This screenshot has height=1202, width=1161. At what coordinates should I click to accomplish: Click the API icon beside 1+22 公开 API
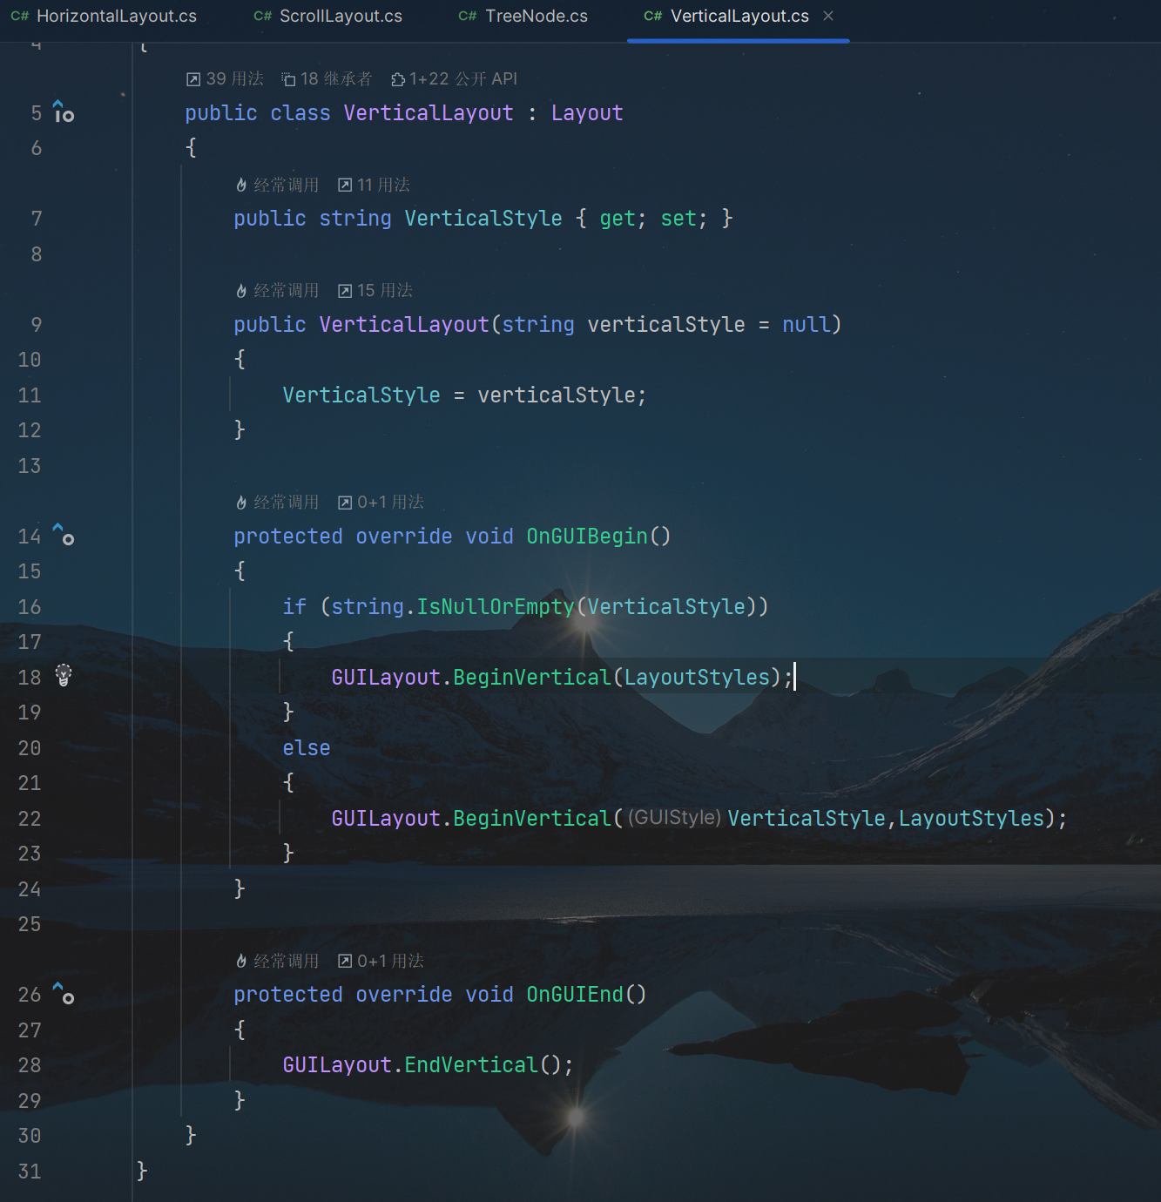398,80
